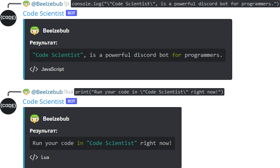Click the code brackets icon next to JavaScript

pos(34,69)
